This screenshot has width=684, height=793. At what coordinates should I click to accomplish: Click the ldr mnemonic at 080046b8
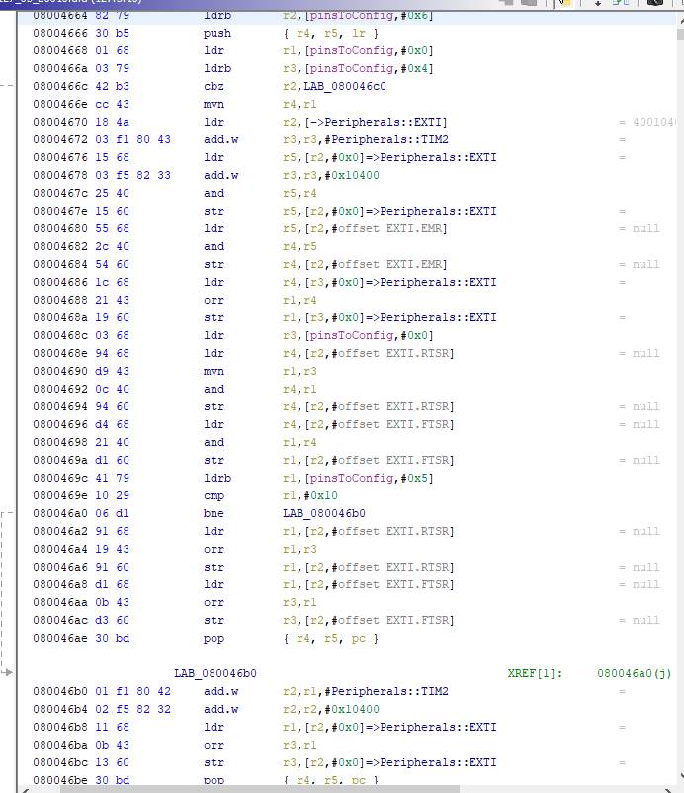[x=214, y=728]
